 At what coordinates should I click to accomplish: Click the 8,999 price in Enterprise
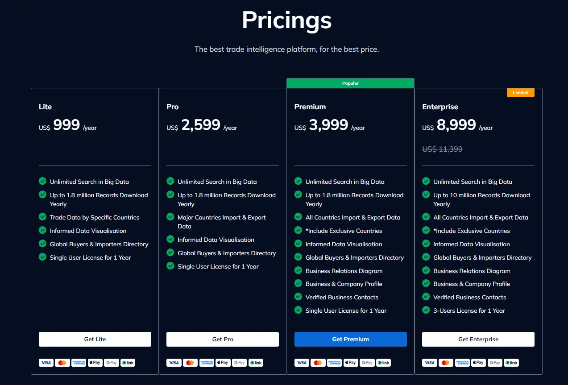tap(456, 125)
